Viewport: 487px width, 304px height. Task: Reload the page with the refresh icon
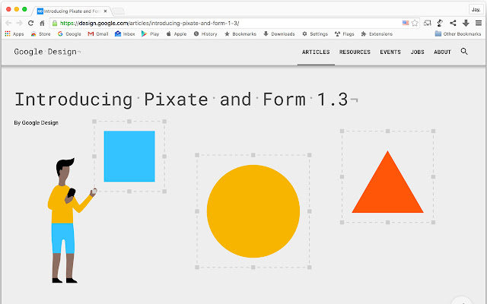(30, 23)
